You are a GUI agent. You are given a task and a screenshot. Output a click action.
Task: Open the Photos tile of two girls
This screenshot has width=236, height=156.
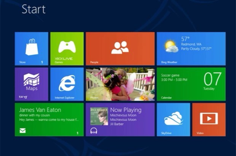[x=120, y=84]
